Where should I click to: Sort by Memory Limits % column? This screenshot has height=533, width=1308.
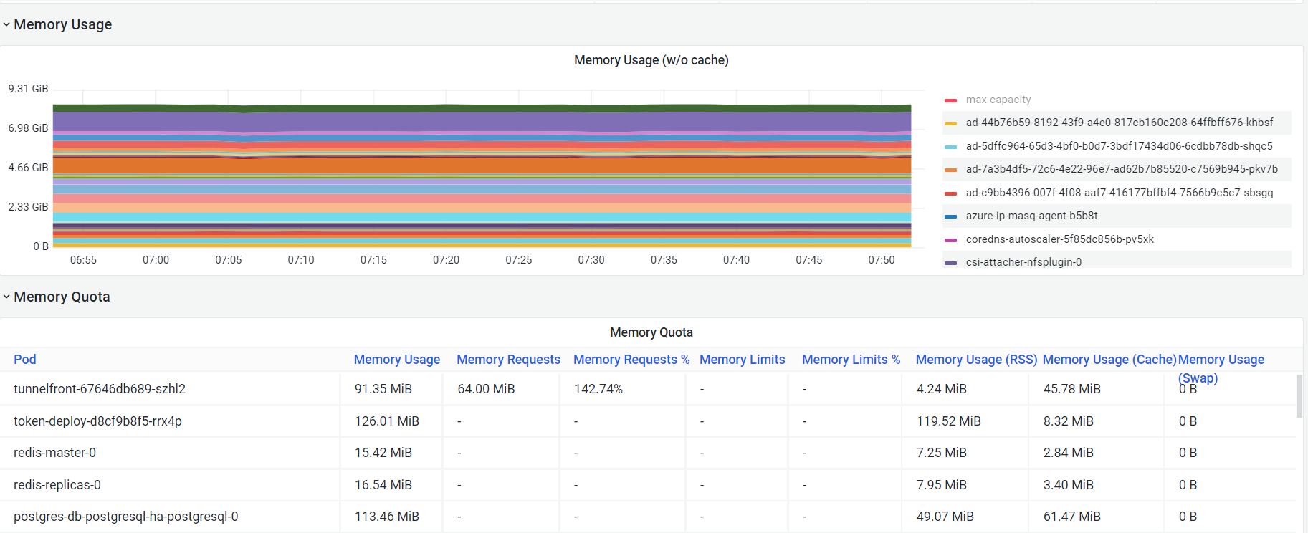[851, 360]
